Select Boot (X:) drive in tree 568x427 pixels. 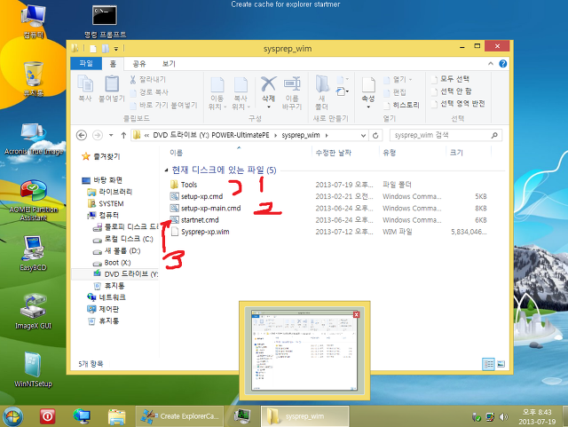112,263
